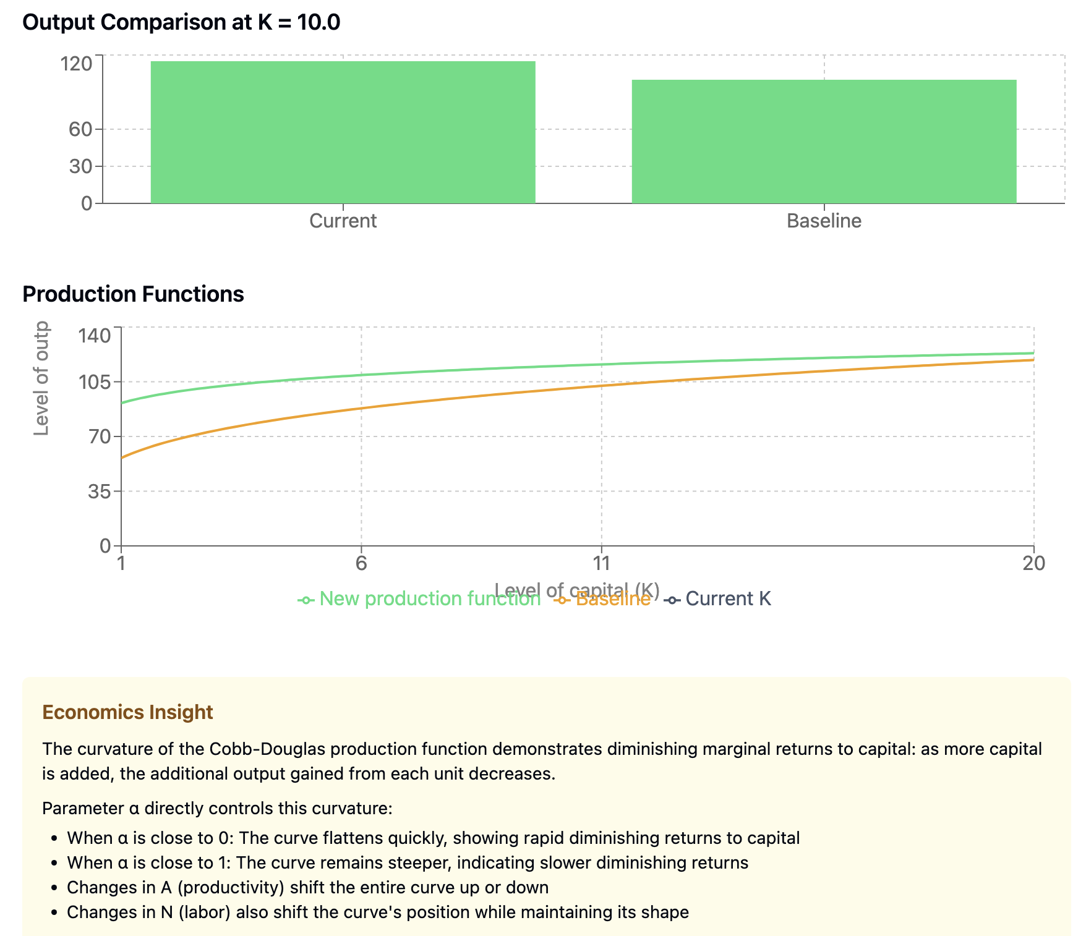This screenshot has height=936, width=1086.
Task: Click the Baseline output bar
Action: pyautogui.click(x=824, y=142)
